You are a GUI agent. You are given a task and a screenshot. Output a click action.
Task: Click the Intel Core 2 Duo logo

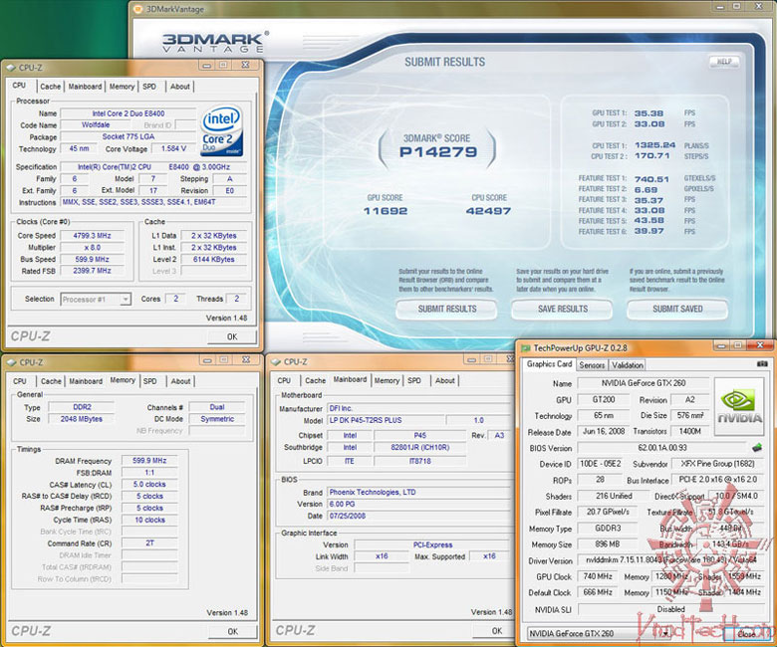tap(221, 130)
